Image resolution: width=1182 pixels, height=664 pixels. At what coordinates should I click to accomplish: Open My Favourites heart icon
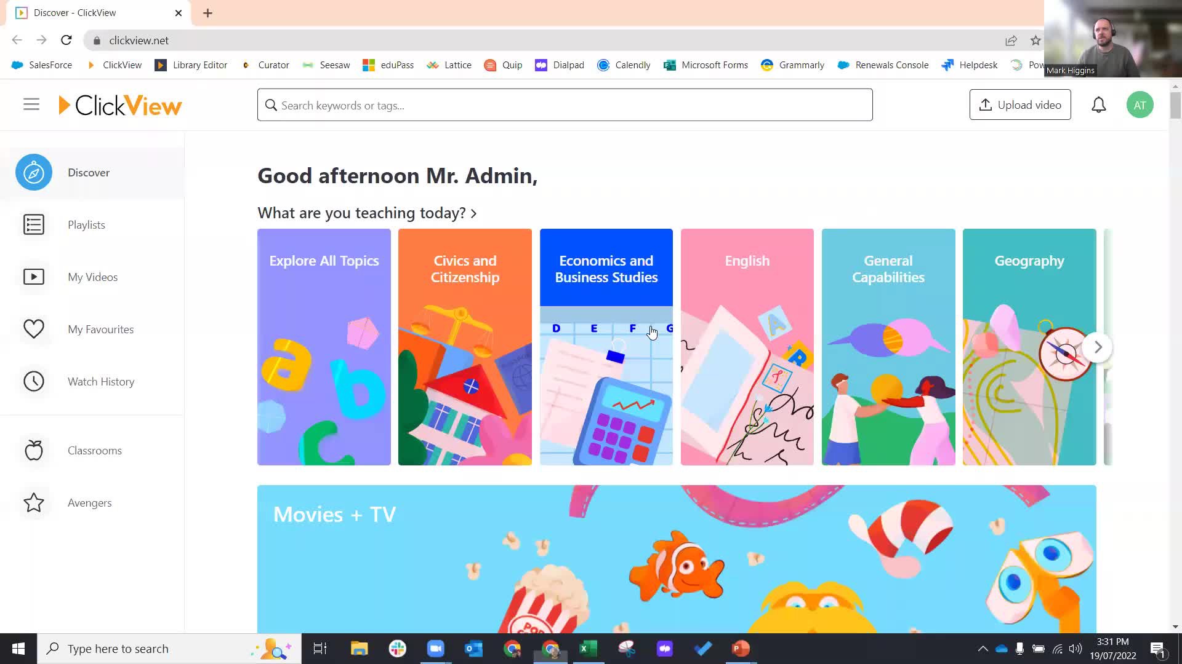point(34,330)
